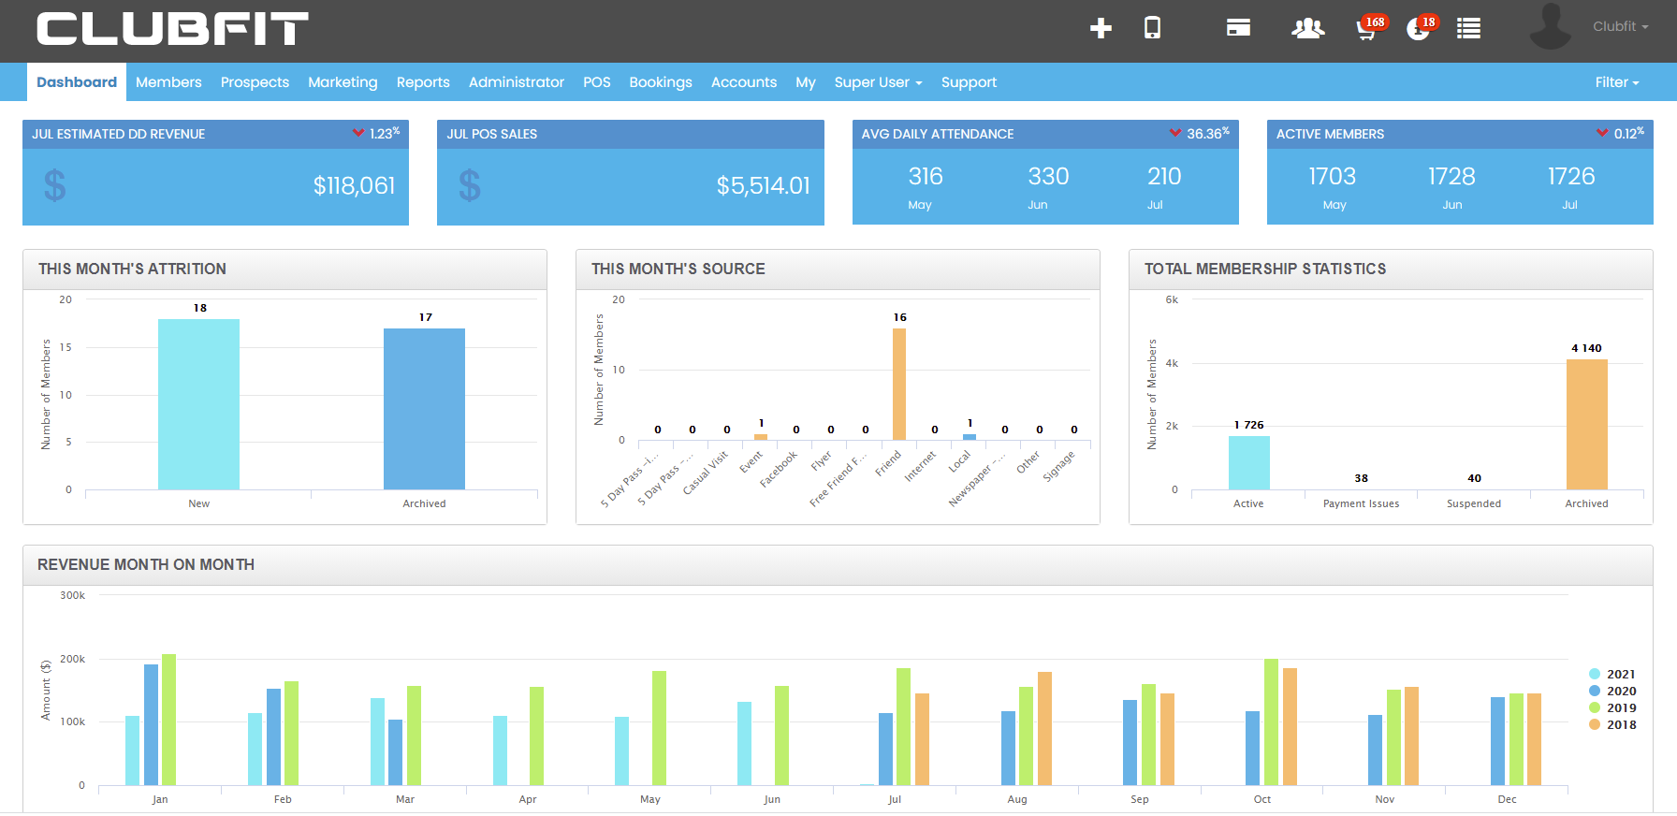Toggle the 2020 series in legend
1677x816 pixels.
tap(1612, 691)
